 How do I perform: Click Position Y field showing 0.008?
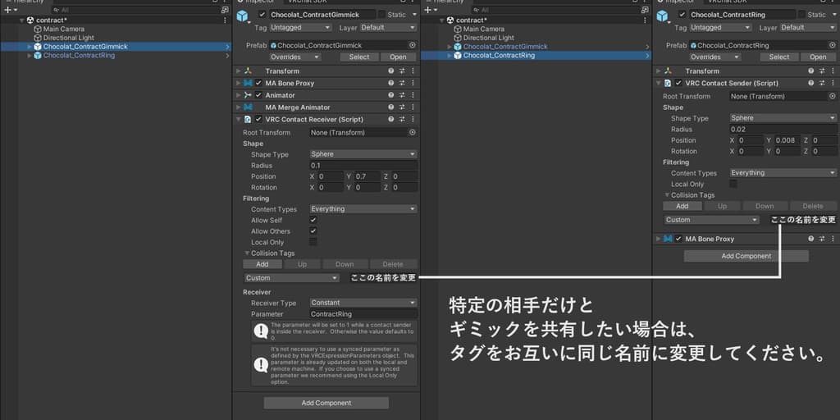pos(787,140)
